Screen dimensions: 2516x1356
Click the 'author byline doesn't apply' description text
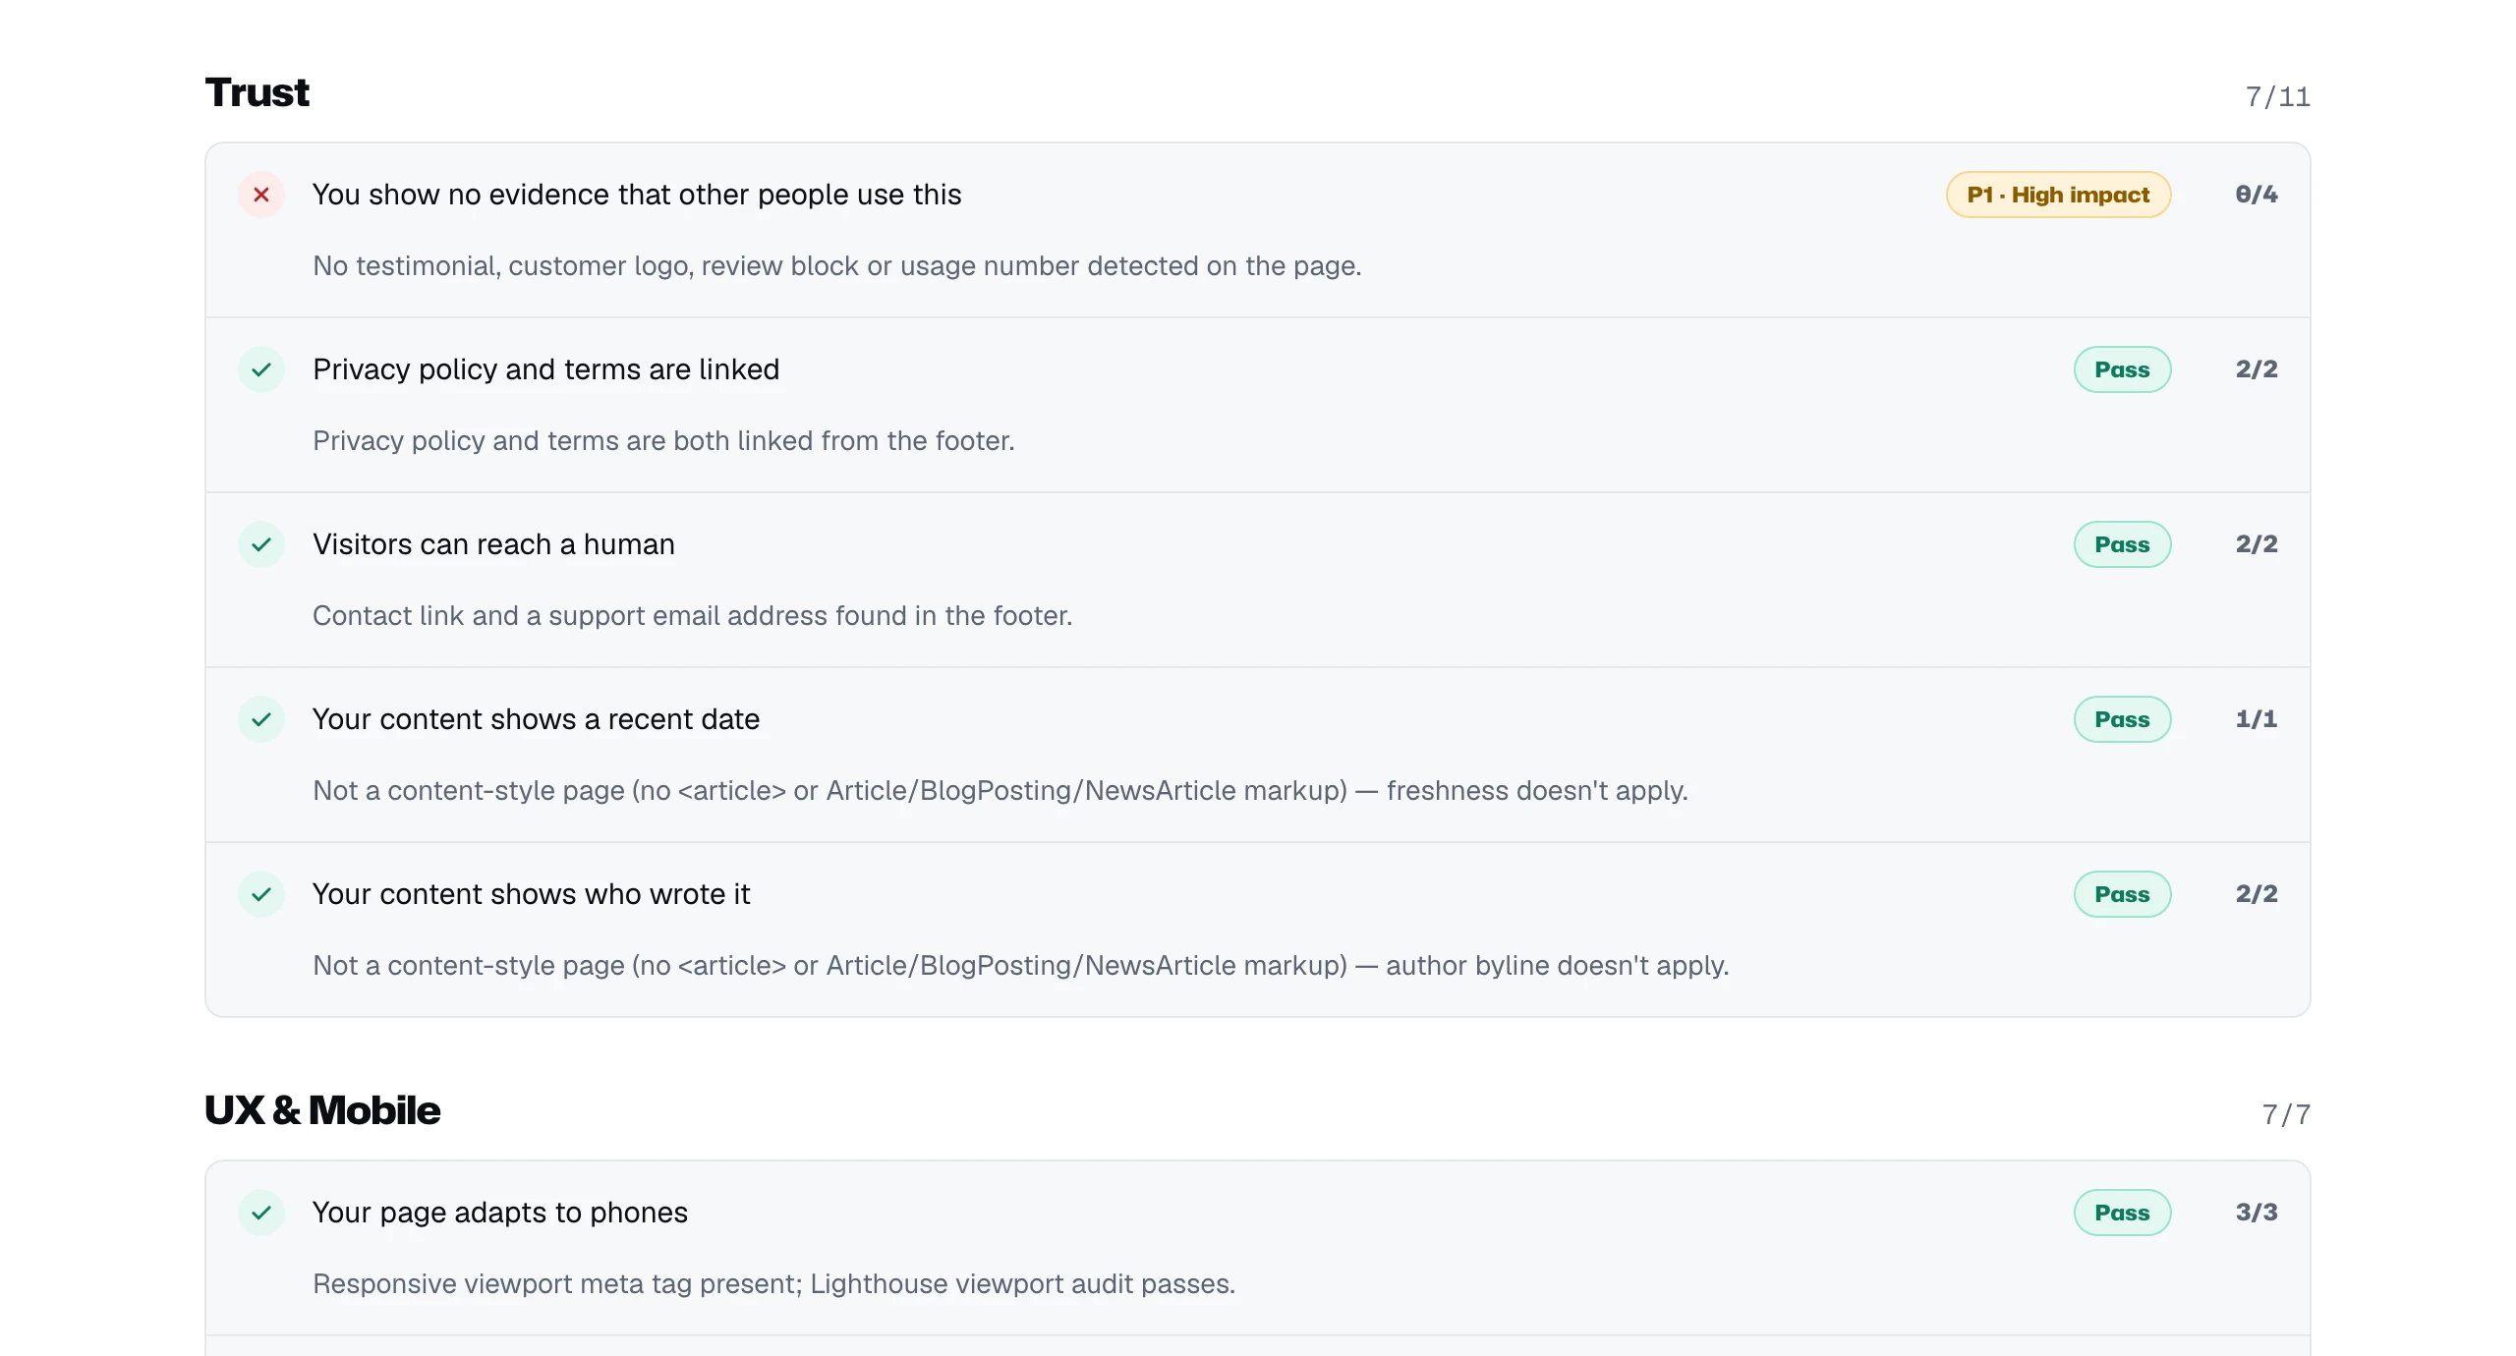coord(1020,966)
